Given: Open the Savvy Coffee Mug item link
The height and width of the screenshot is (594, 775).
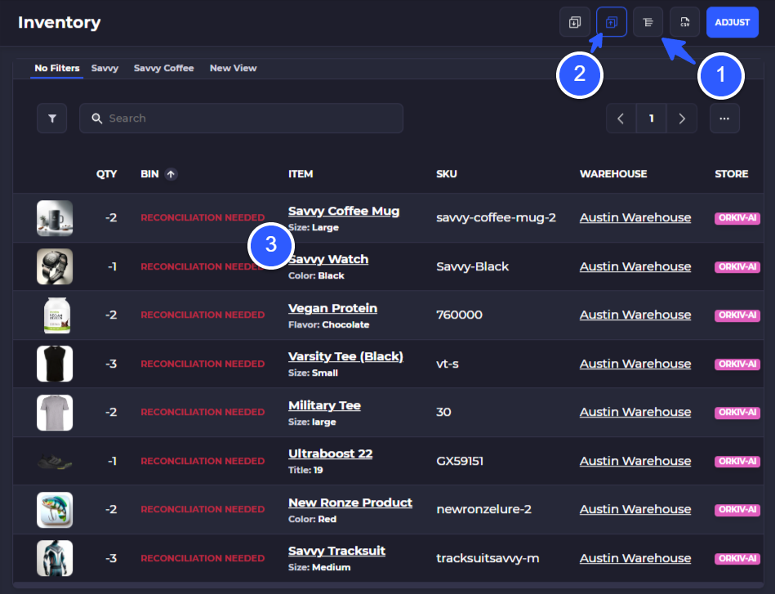Looking at the screenshot, I should point(344,211).
